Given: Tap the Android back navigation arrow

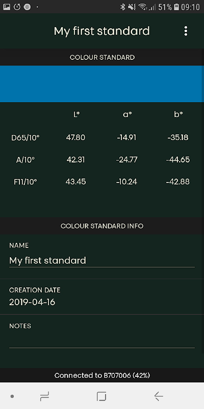Looking at the screenshot, I should tap(159, 396).
